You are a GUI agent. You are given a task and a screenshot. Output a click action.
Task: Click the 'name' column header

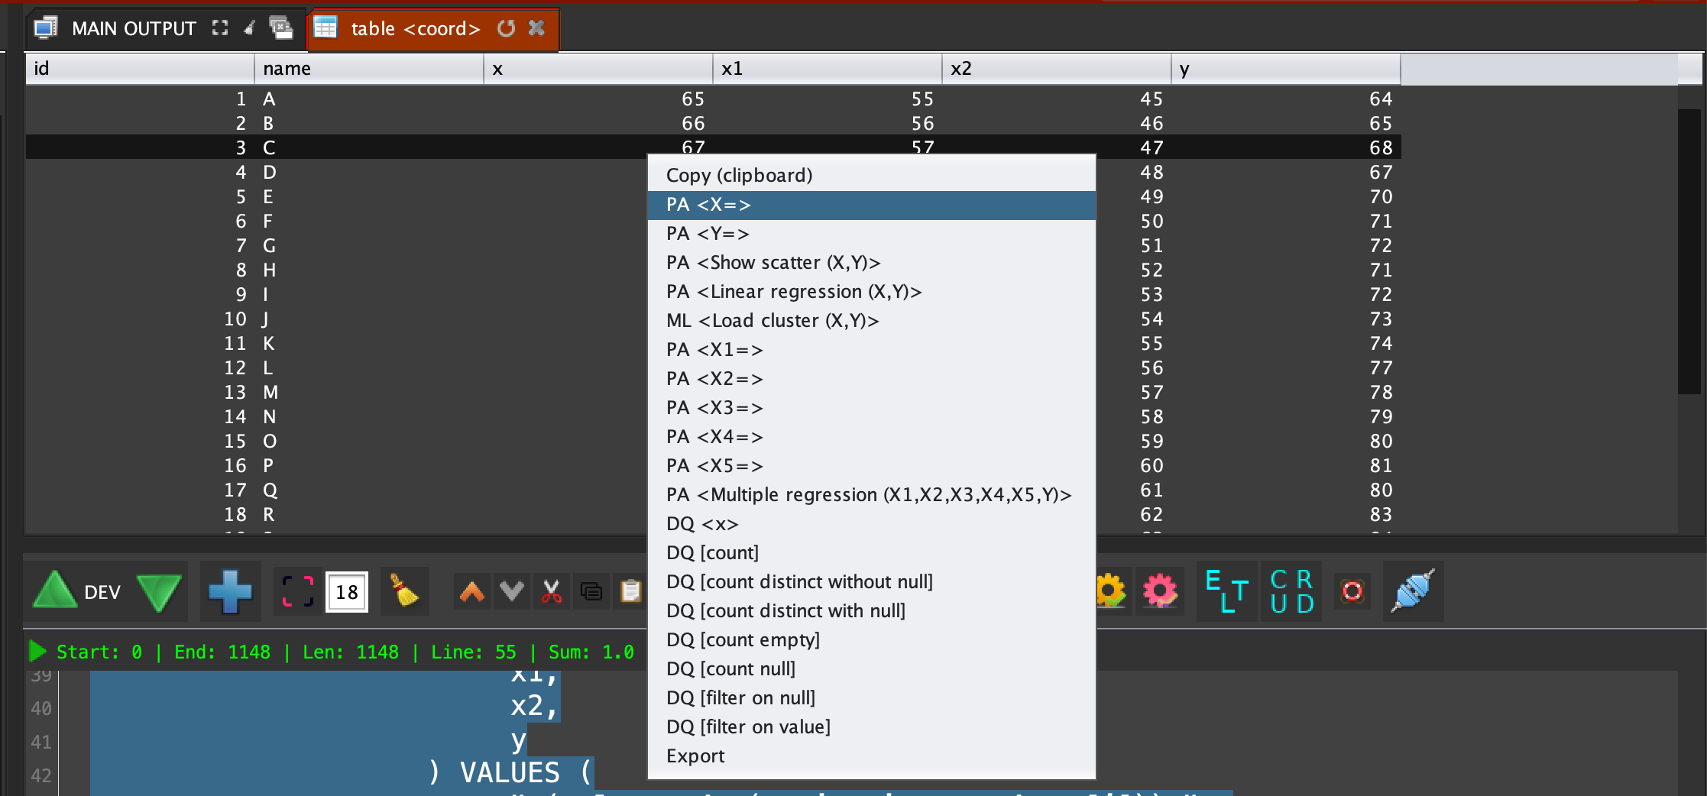click(368, 69)
